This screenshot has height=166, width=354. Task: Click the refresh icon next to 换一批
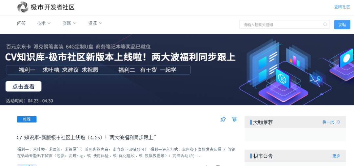(338, 122)
